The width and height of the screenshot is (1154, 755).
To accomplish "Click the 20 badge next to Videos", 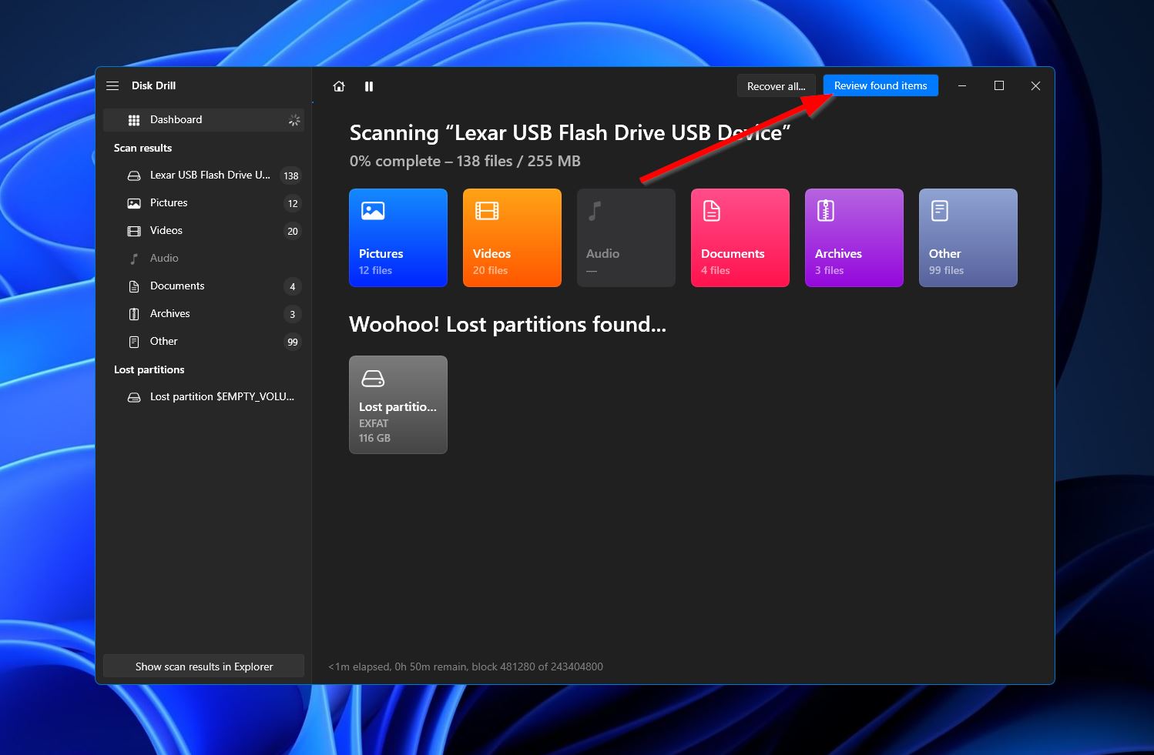I will click(x=293, y=232).
